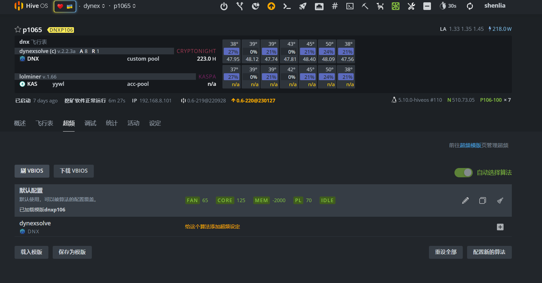Open the 统计 tab
The width and height of the screenshot is (542, 283).
[x=112, y=123]
